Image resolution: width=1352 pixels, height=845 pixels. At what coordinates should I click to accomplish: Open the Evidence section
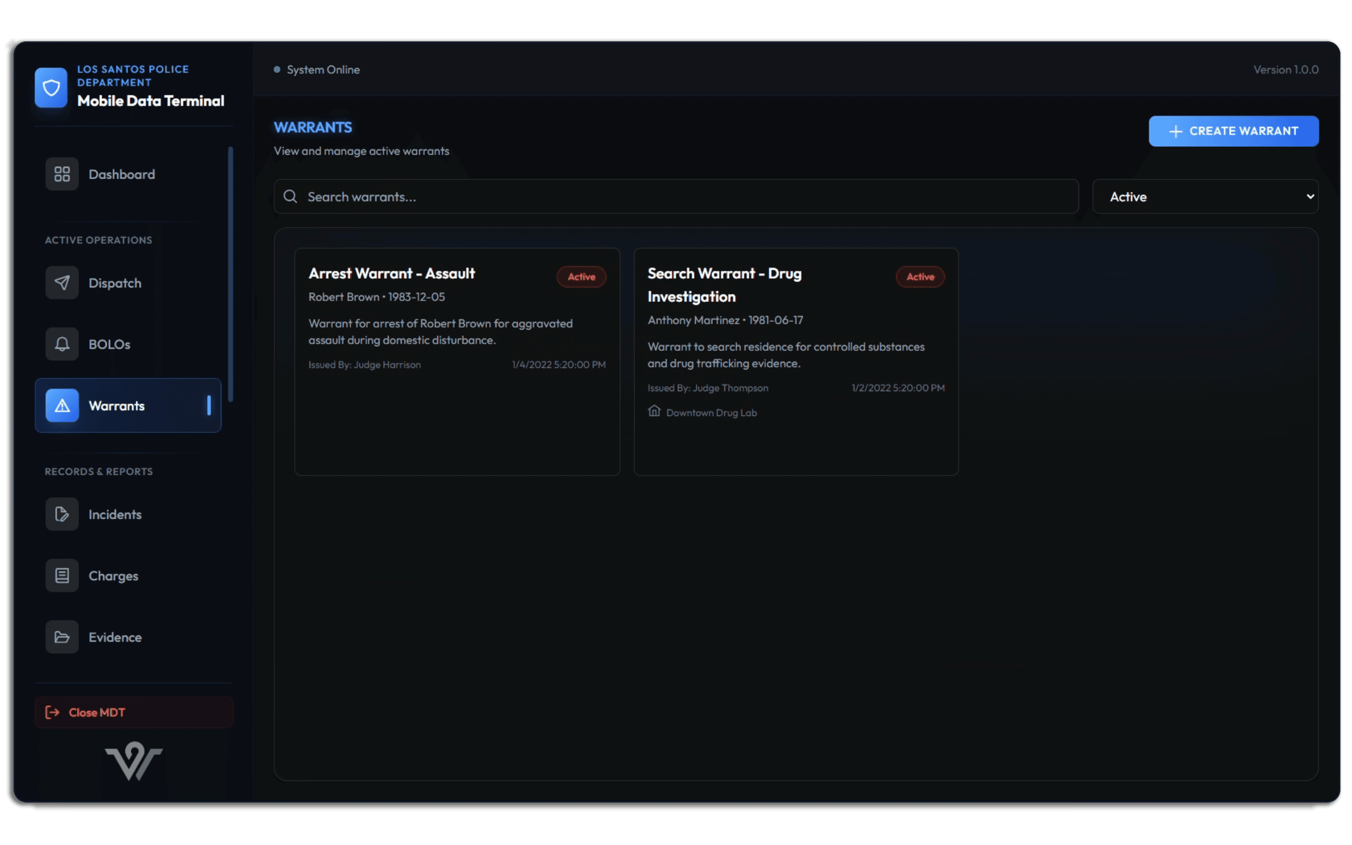coord(128,637)
